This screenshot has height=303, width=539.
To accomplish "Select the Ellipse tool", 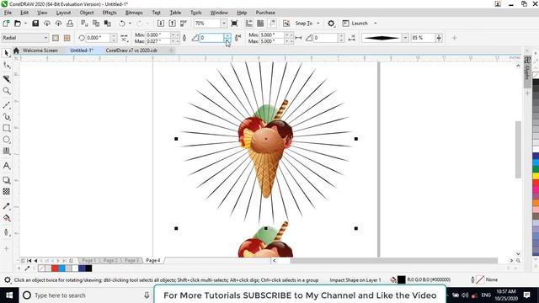I will [x=6, y=140].
